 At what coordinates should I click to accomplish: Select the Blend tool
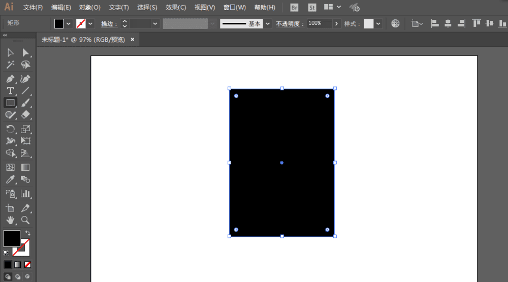coord(25,179)
